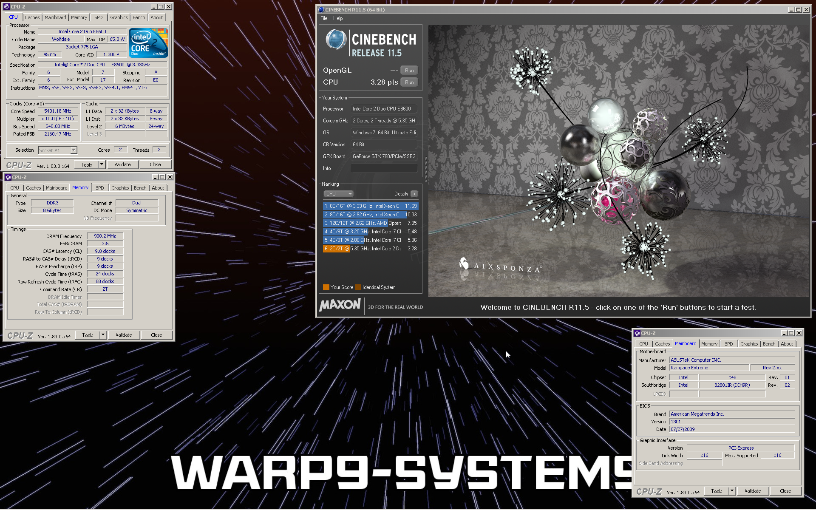Click the BIOS date 07/27/2009 field
This screenshot has height=510, width=816.
tap(732, 429)
